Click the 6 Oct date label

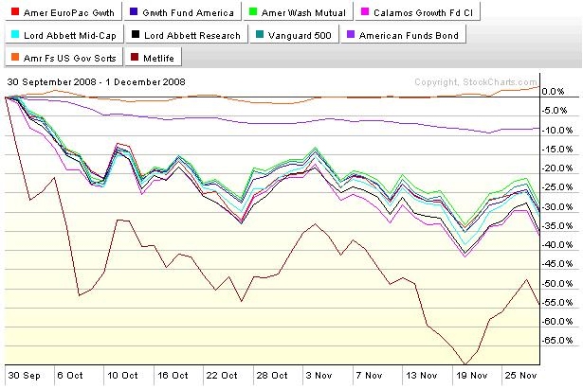click(x=70, y=375)
